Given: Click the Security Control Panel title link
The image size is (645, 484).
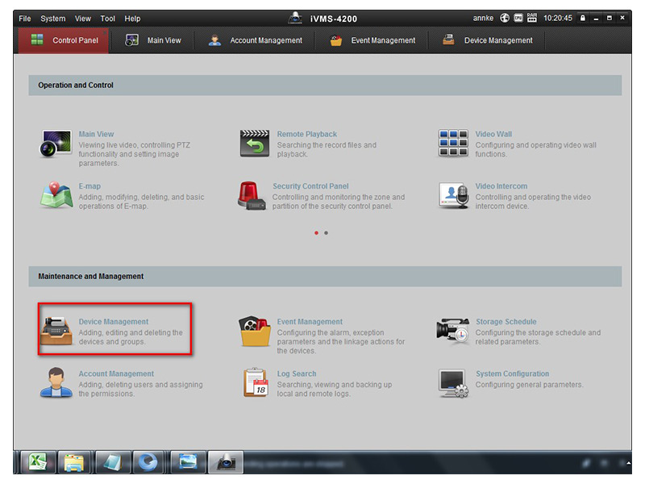Looking at the screenshot, I should [310, 186].
